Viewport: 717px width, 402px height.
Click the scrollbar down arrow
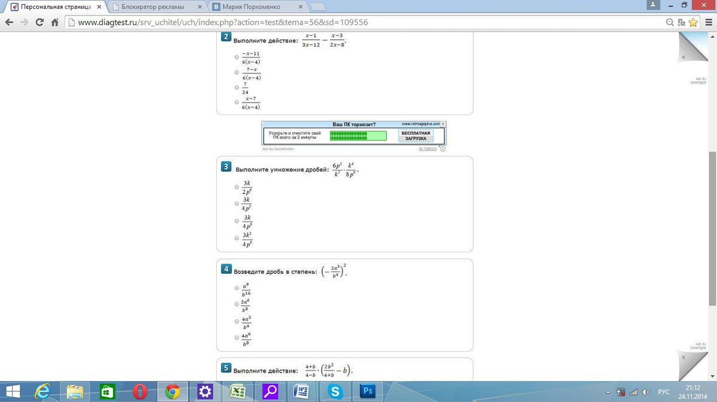pyautogui.click(x=712, y=376)
